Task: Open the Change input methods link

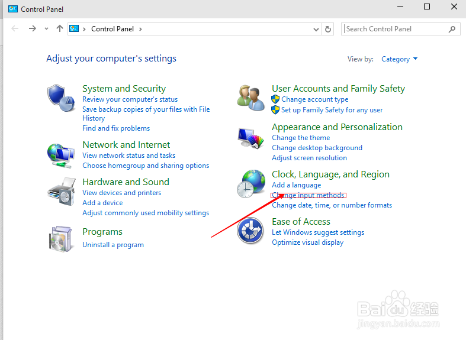Action: [308, 195]
